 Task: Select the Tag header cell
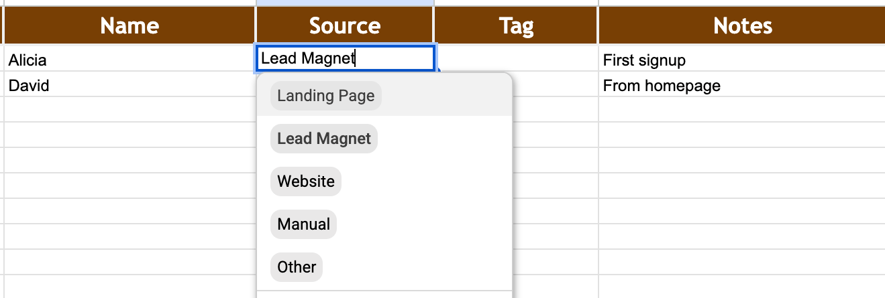516,26
